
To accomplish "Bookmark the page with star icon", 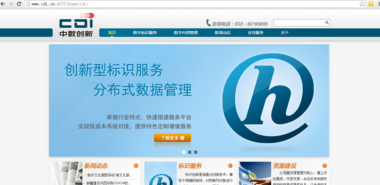I will pos(362,4).
